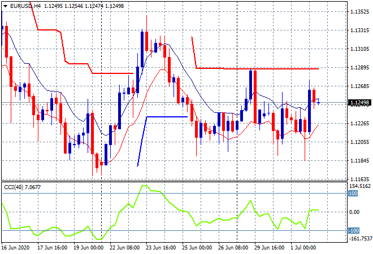Image resolution: width=373 pixels, height=254 pixels.
Task: Click the 1.12895 price scale label
Action: tap(360, 68)
